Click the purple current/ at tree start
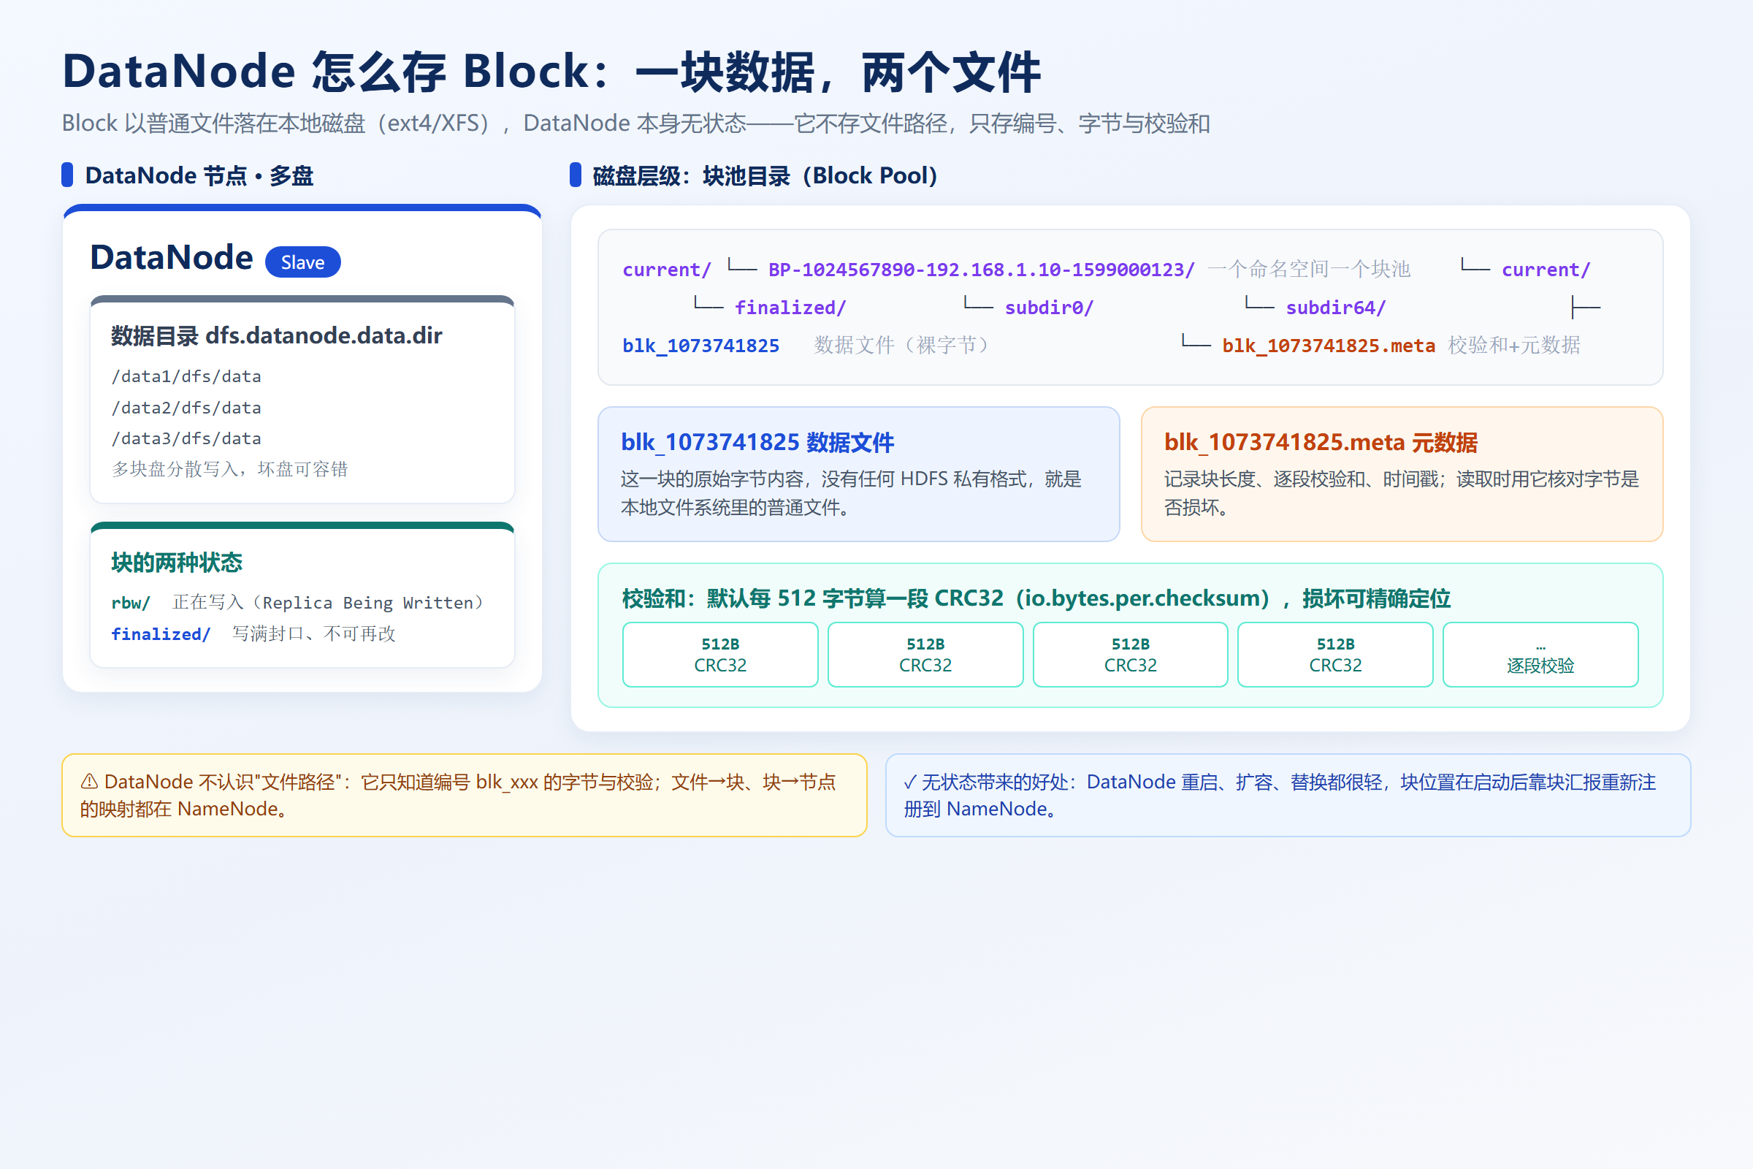Screen dimensions: 1753x1169 click(666, 269)
